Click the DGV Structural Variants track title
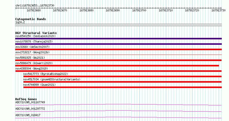The width and height of the screenshot is (229, 121). [36, 33]
